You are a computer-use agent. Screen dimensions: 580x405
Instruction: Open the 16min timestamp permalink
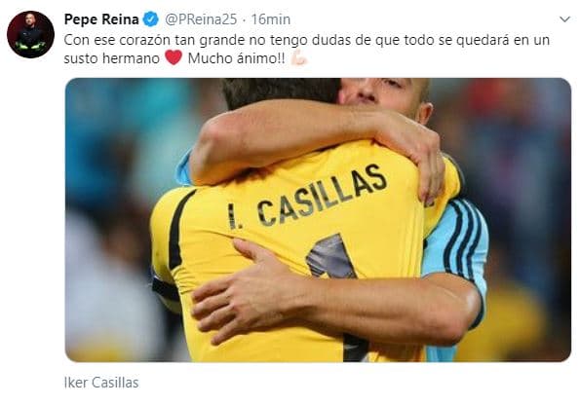271,19
